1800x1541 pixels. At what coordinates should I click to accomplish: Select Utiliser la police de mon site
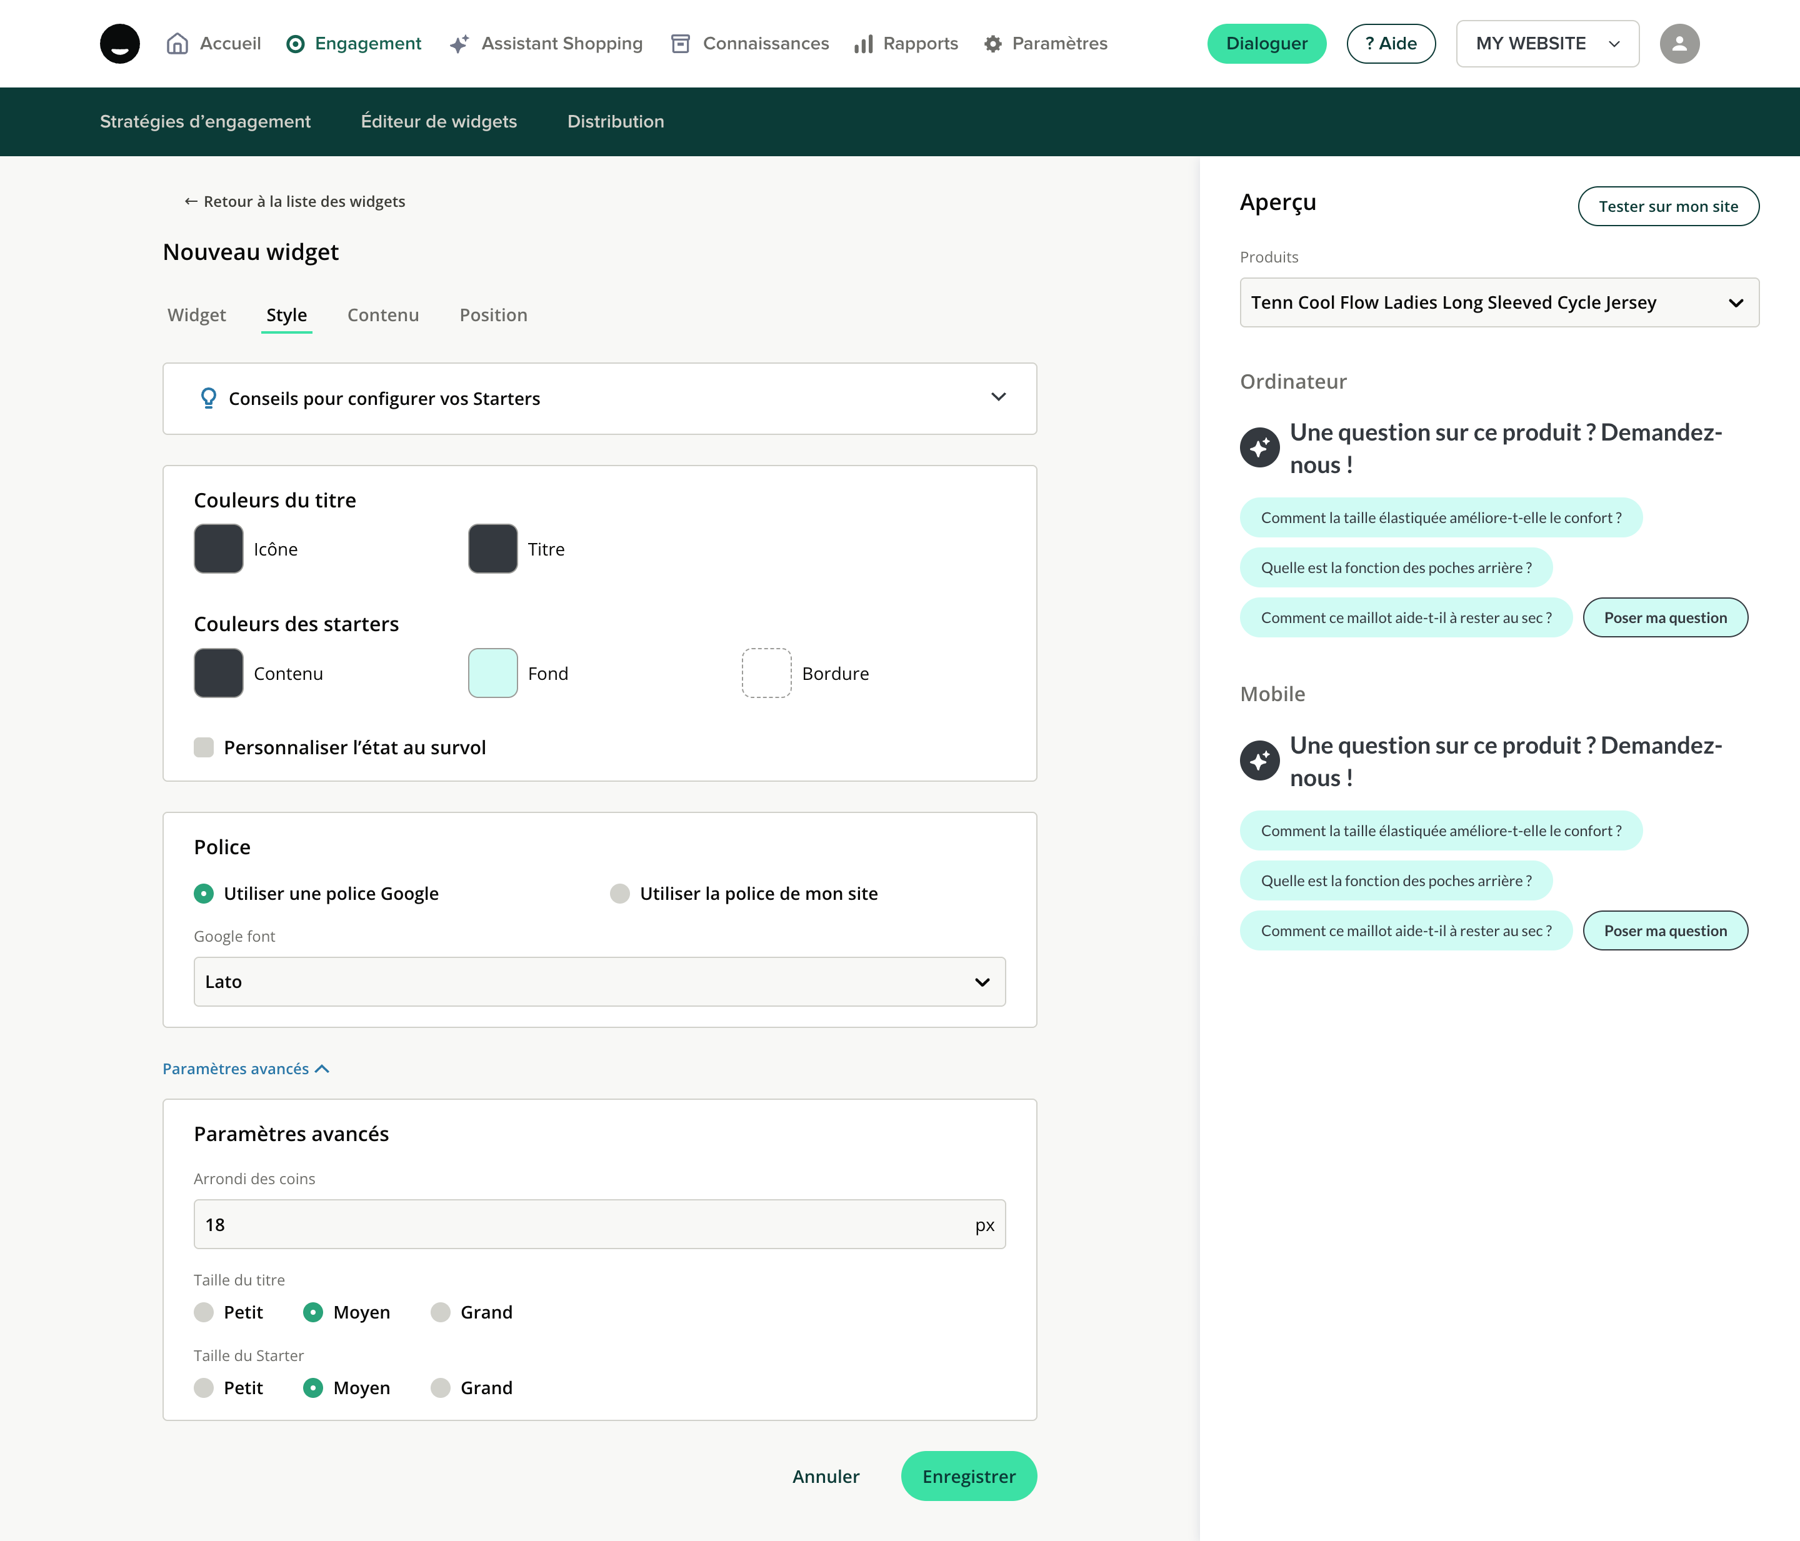[619, 894]
